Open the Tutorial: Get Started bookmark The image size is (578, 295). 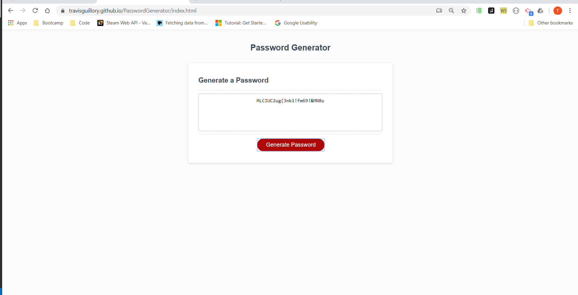pos(241,23)
